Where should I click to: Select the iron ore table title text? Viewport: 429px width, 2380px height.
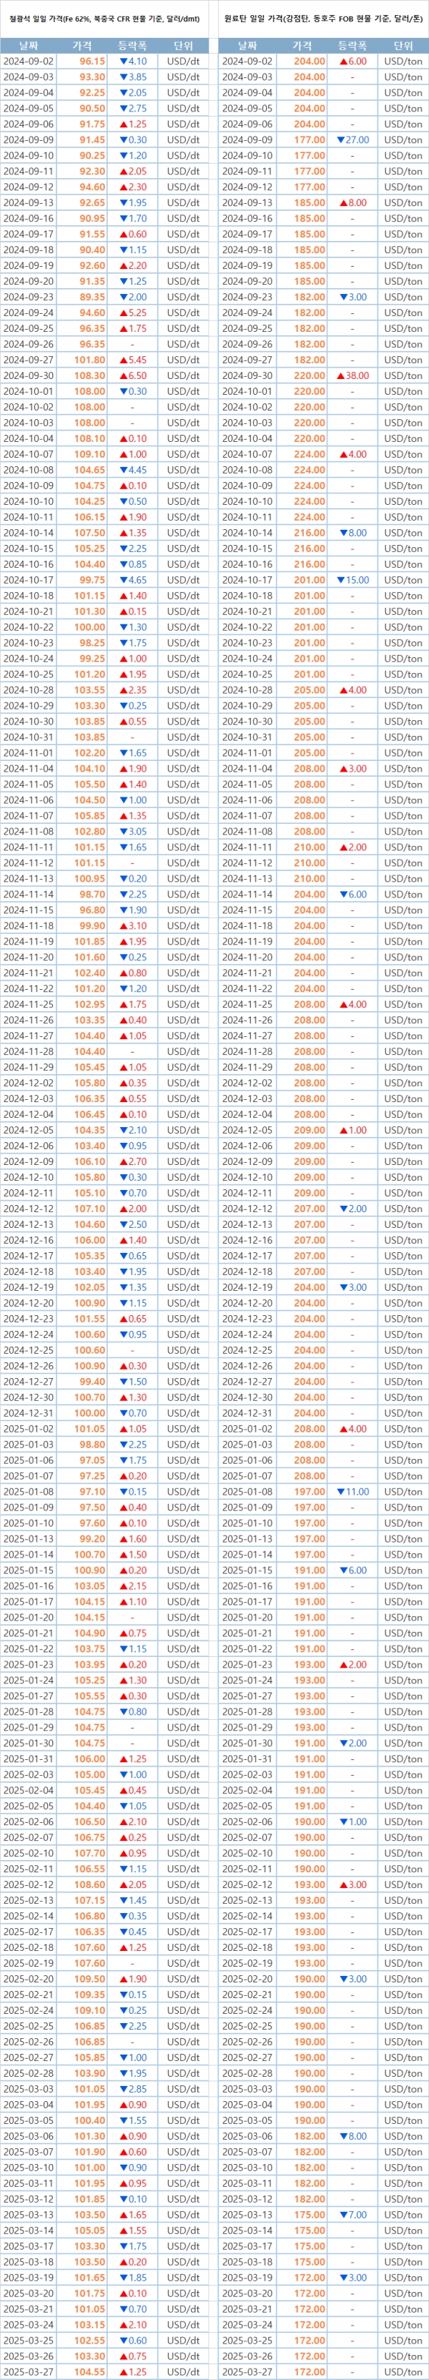103,18
